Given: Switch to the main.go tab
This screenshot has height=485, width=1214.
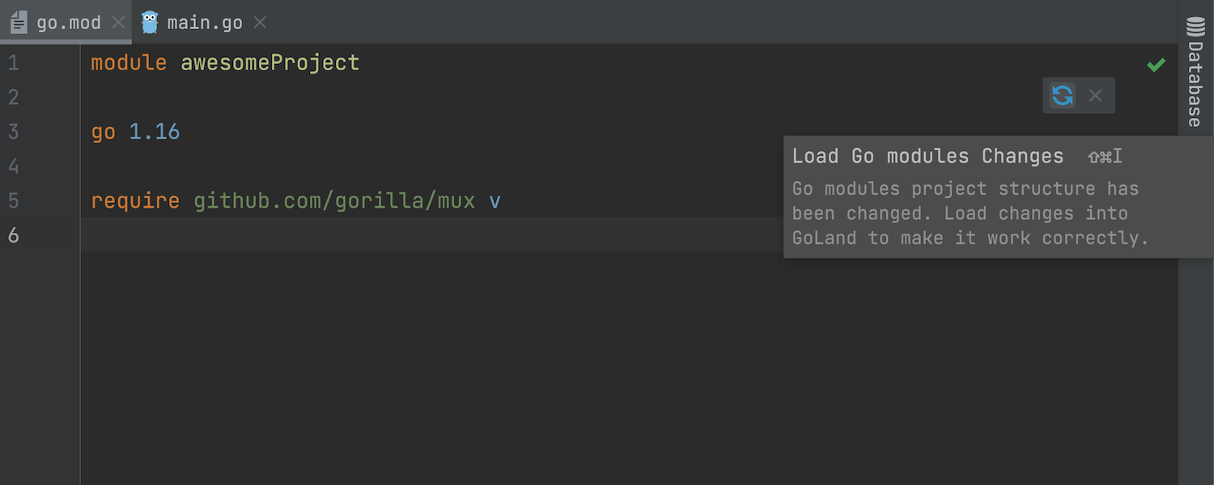Looking at the screenshot, I should coord(204,23).
